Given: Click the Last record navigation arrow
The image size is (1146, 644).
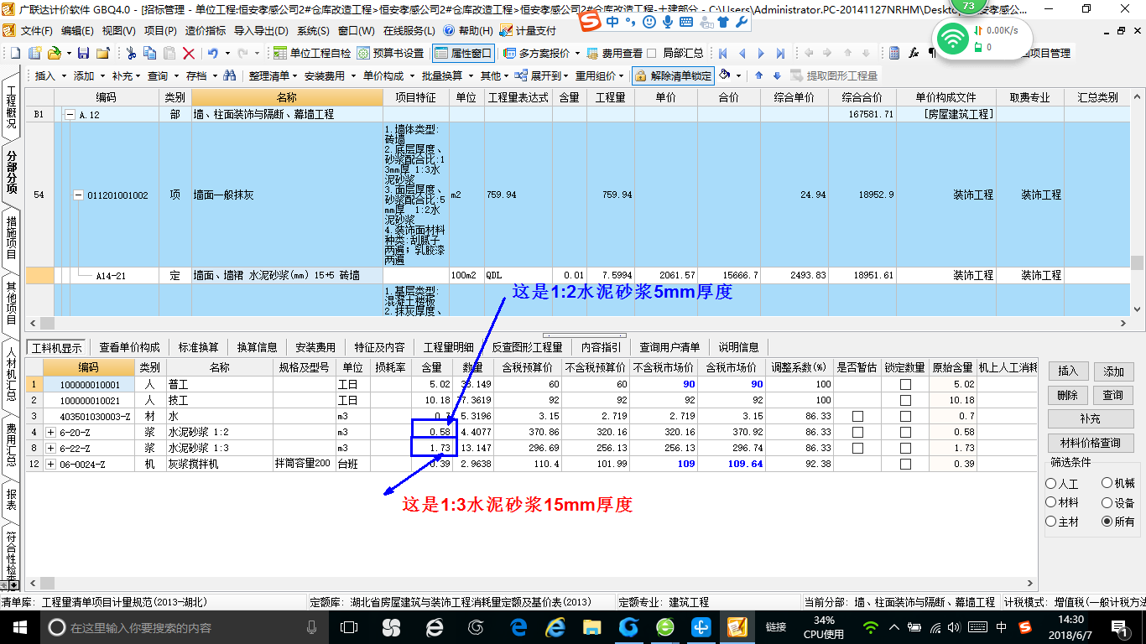Looking at the screenshot, I should pyautogui.click(x=779, y=54).
